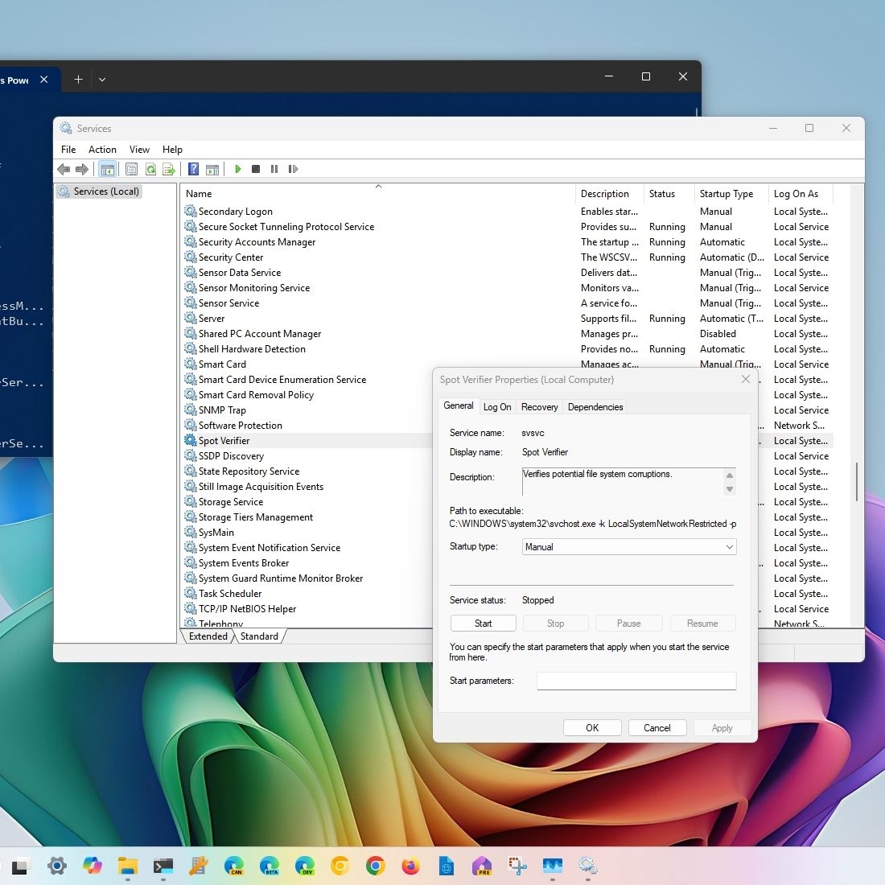Open Firefox from the taskbar

tap(411, 866)
